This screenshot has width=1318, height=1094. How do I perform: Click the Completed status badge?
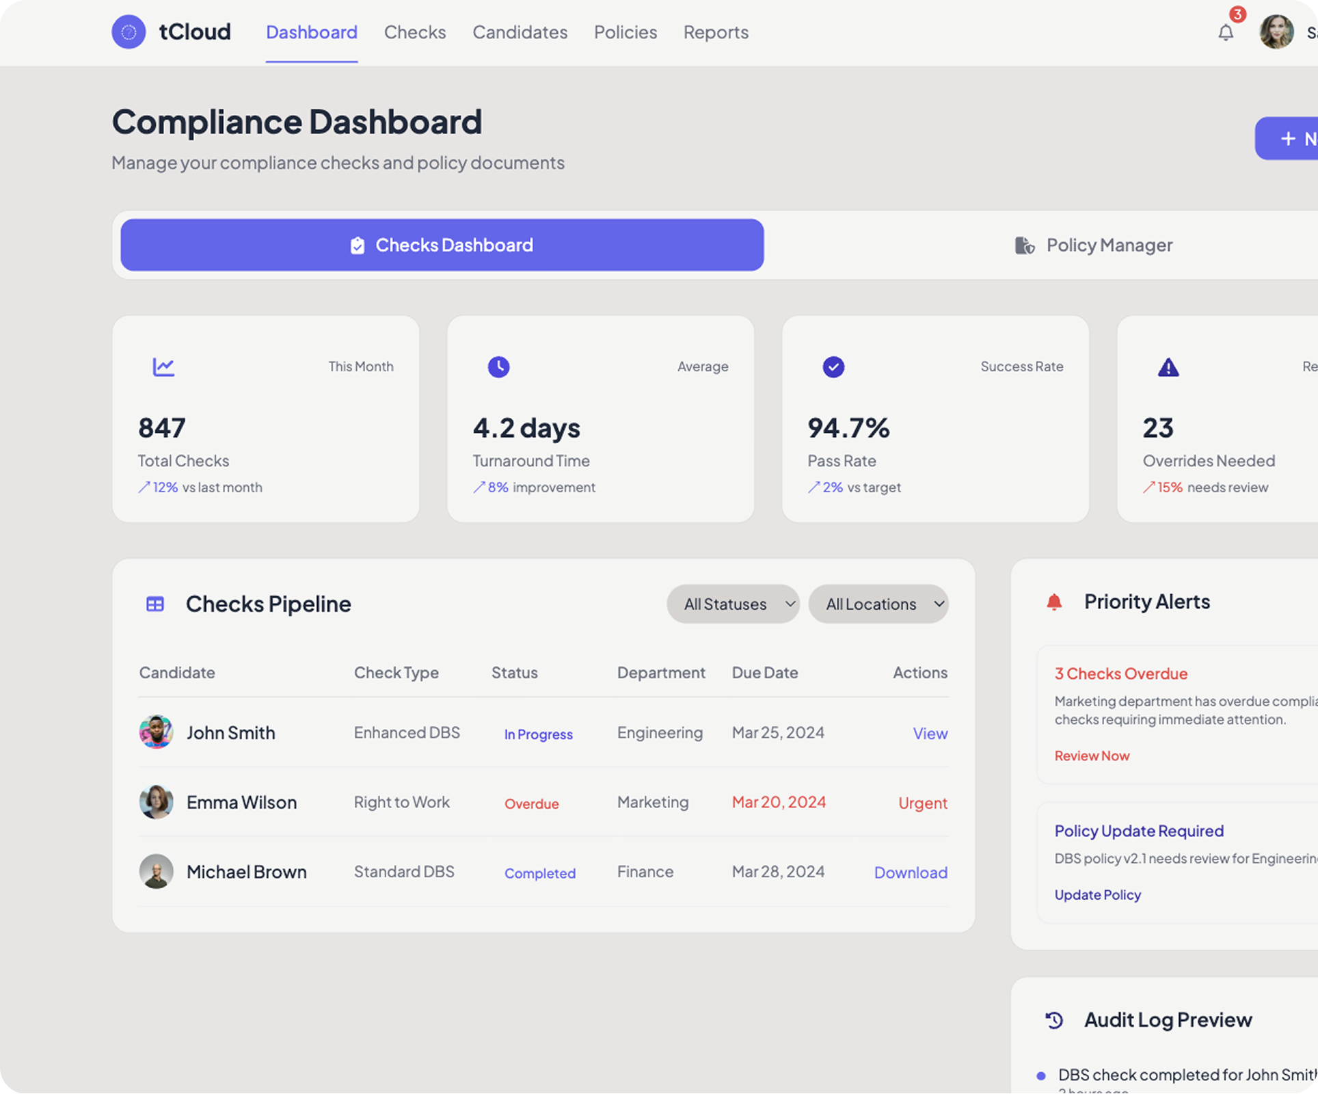pyautogui.click(x=540, y=874)
